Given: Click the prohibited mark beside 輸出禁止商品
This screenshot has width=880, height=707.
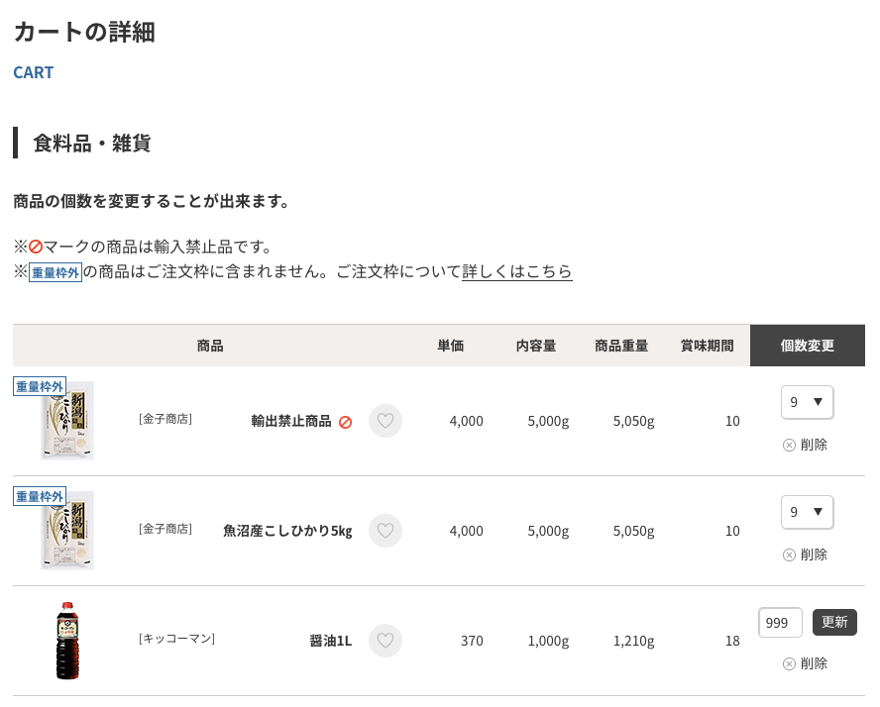Looking at the screenshot, I should click(345, 422).
